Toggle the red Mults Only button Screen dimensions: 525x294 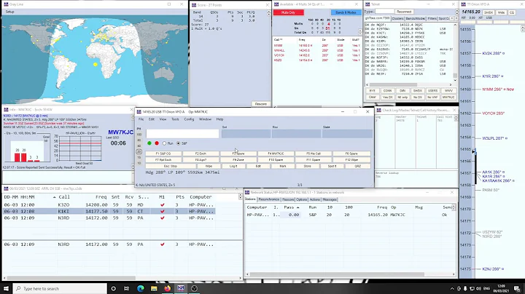[x=289, y=12]
